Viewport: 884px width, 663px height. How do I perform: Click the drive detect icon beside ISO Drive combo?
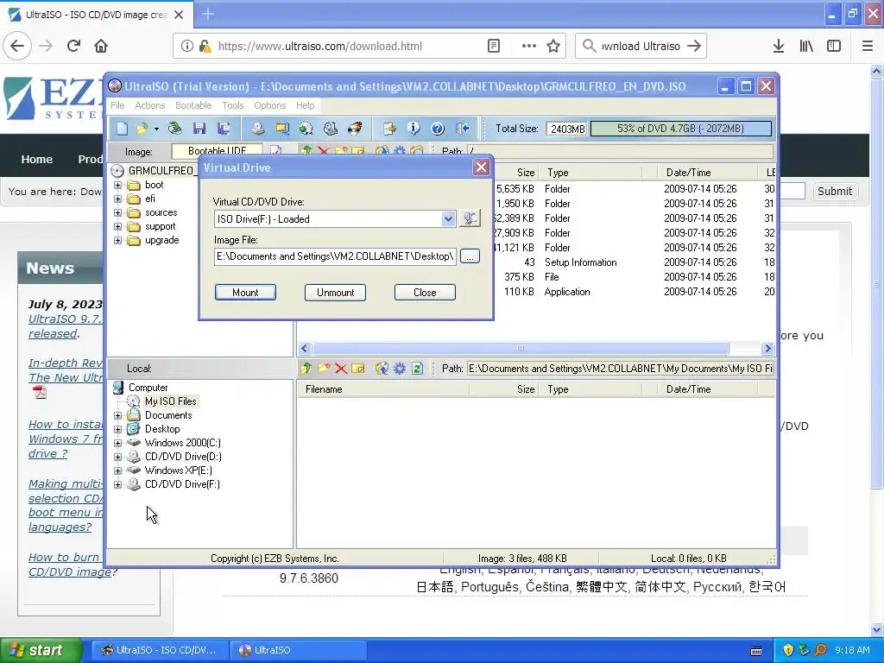coord(470,218)
